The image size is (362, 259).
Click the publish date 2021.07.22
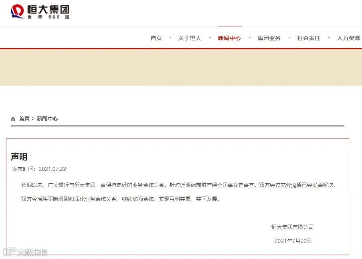[53, 169]
